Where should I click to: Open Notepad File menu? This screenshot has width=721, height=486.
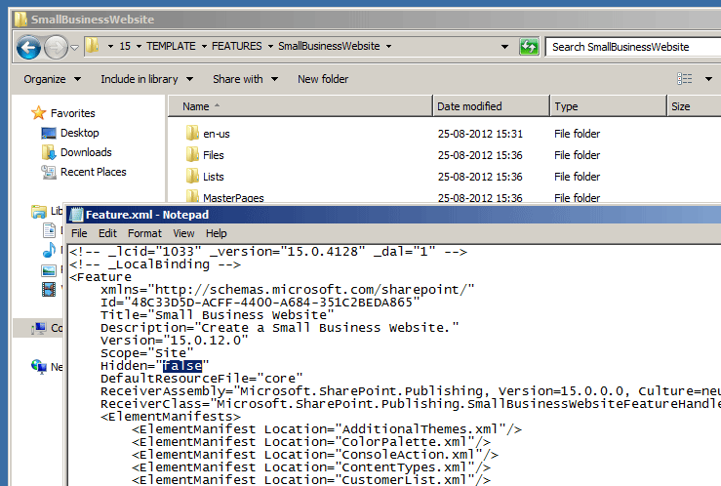tap(79, 233)
